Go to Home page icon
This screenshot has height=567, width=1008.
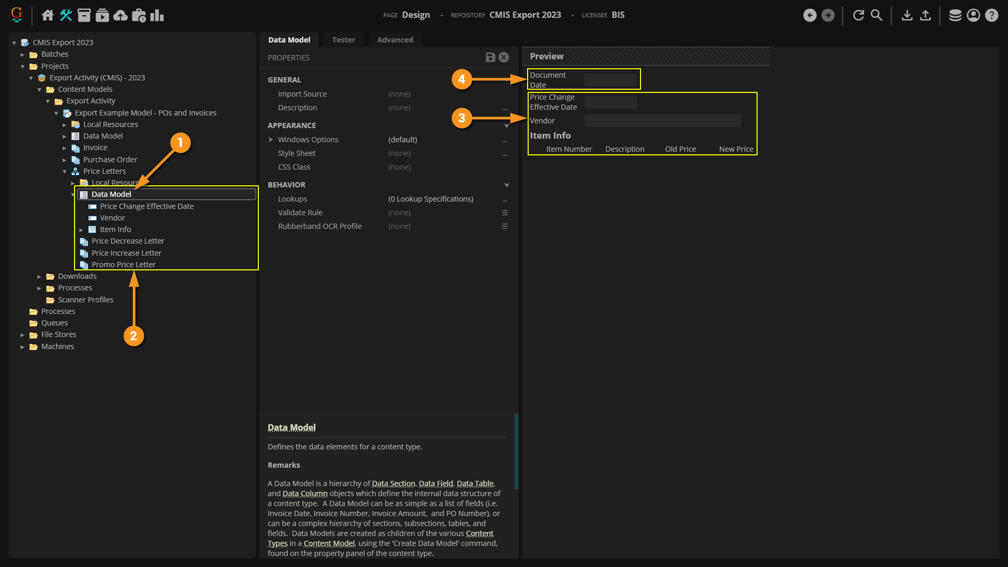pos(48,15)
